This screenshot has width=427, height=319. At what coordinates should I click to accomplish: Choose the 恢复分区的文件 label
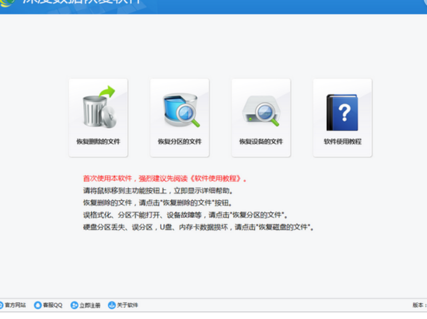(180, 142)
